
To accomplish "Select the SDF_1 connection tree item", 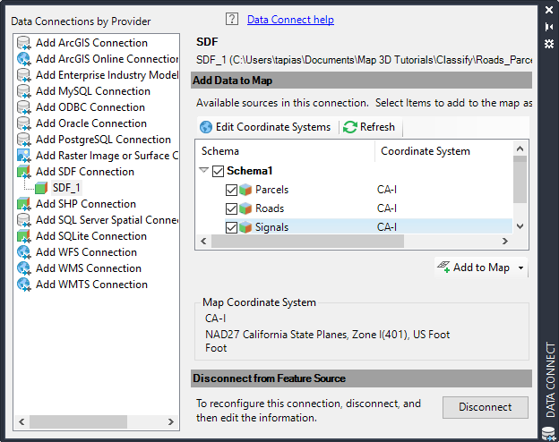I will coord(66,188).
